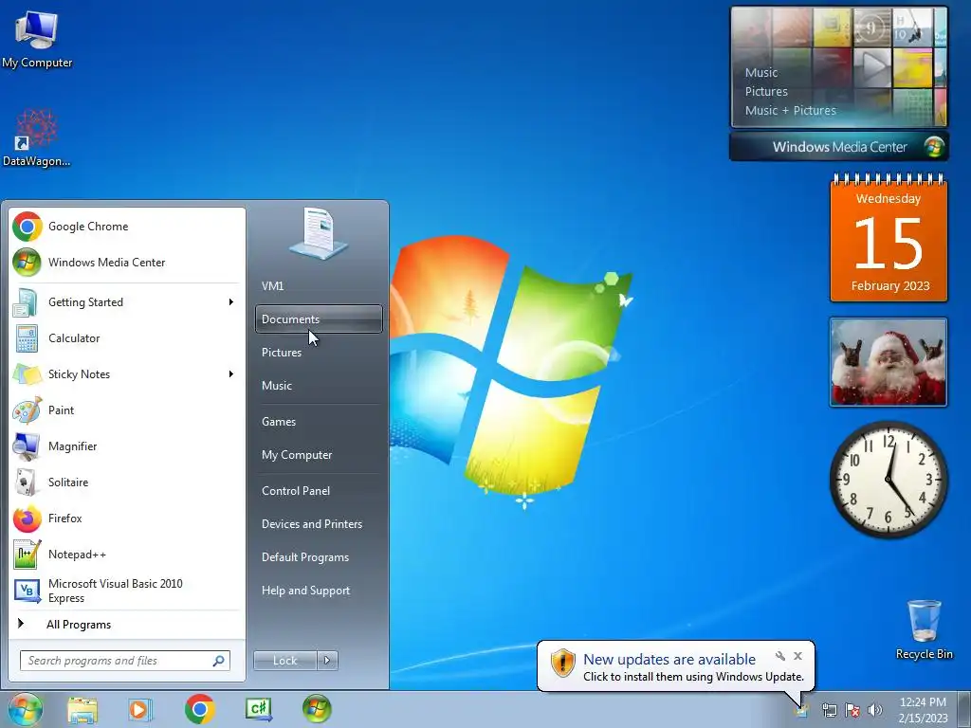Open Sticky Notes program entry
This screenshot has height=728, width=971.
[x=126, y=373]
